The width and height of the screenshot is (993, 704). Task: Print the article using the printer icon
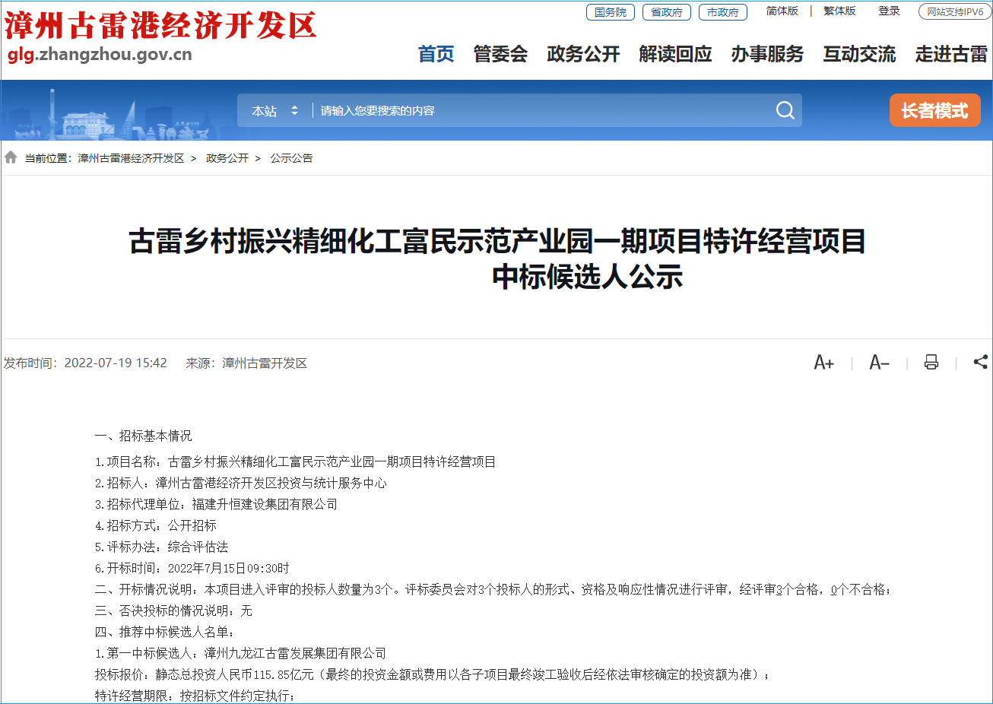[931, 363]
